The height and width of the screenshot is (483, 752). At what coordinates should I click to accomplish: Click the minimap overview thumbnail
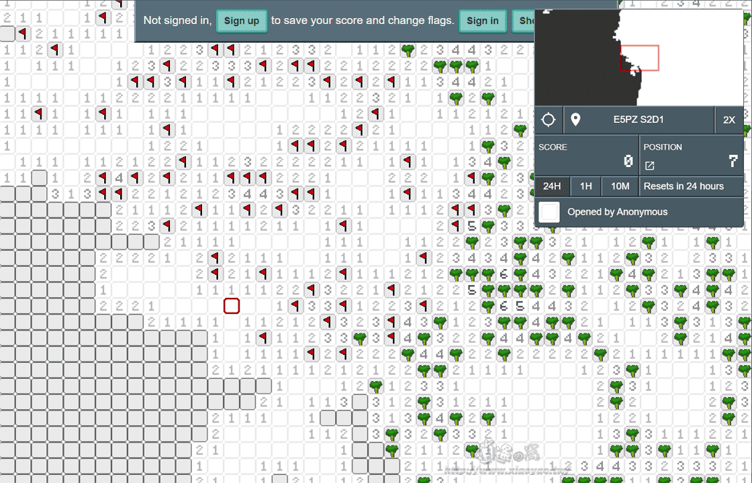tap(639, 58)
